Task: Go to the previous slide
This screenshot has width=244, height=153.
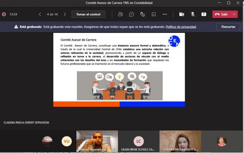Action: [40, 14]
